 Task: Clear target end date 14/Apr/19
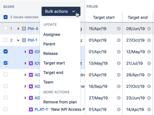(x=149, y=110)
